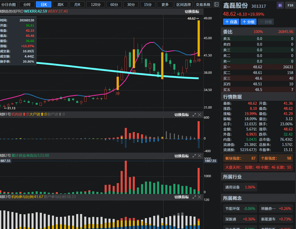Collapse the right quote side panel

[x=216, y=4]
